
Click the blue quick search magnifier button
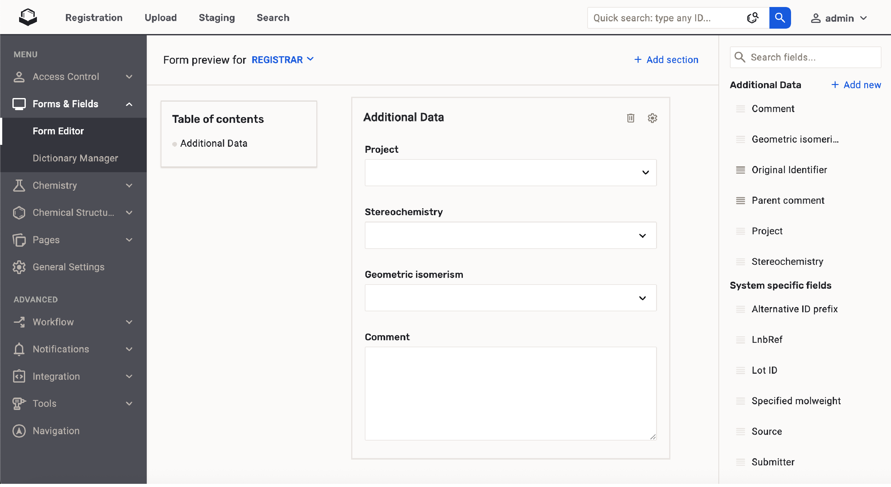780,18
